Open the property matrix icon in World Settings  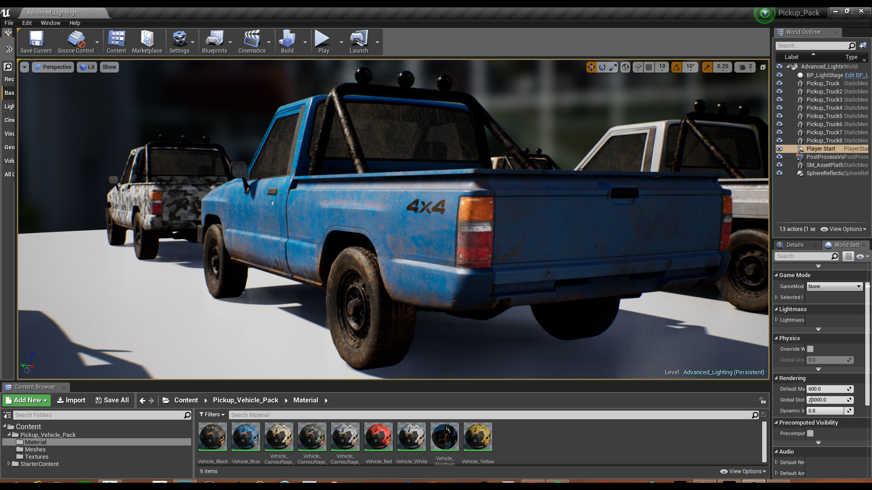click(848, 256)
